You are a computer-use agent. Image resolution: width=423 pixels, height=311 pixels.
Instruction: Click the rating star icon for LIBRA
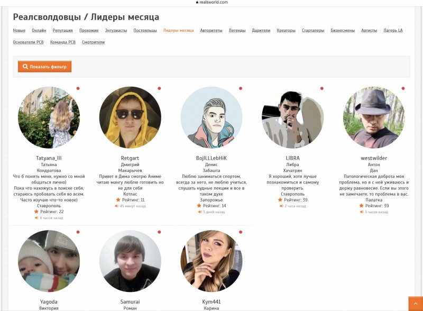pyautogui.click(x=280, y=200)
